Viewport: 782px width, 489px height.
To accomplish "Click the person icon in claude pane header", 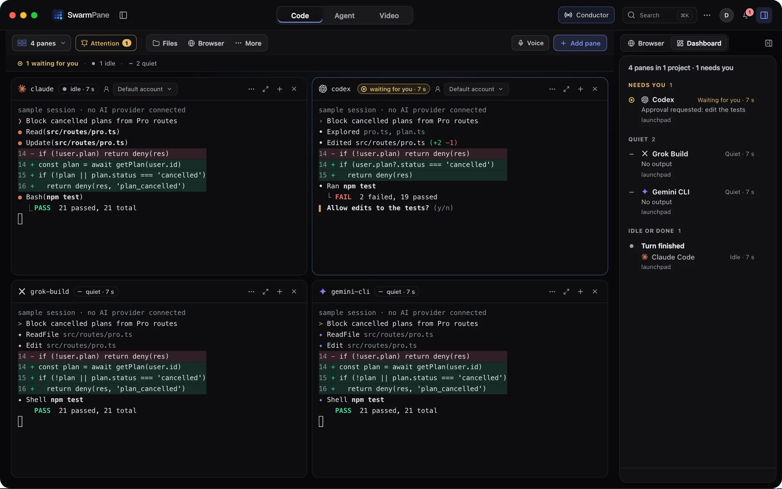I will 106,89.
